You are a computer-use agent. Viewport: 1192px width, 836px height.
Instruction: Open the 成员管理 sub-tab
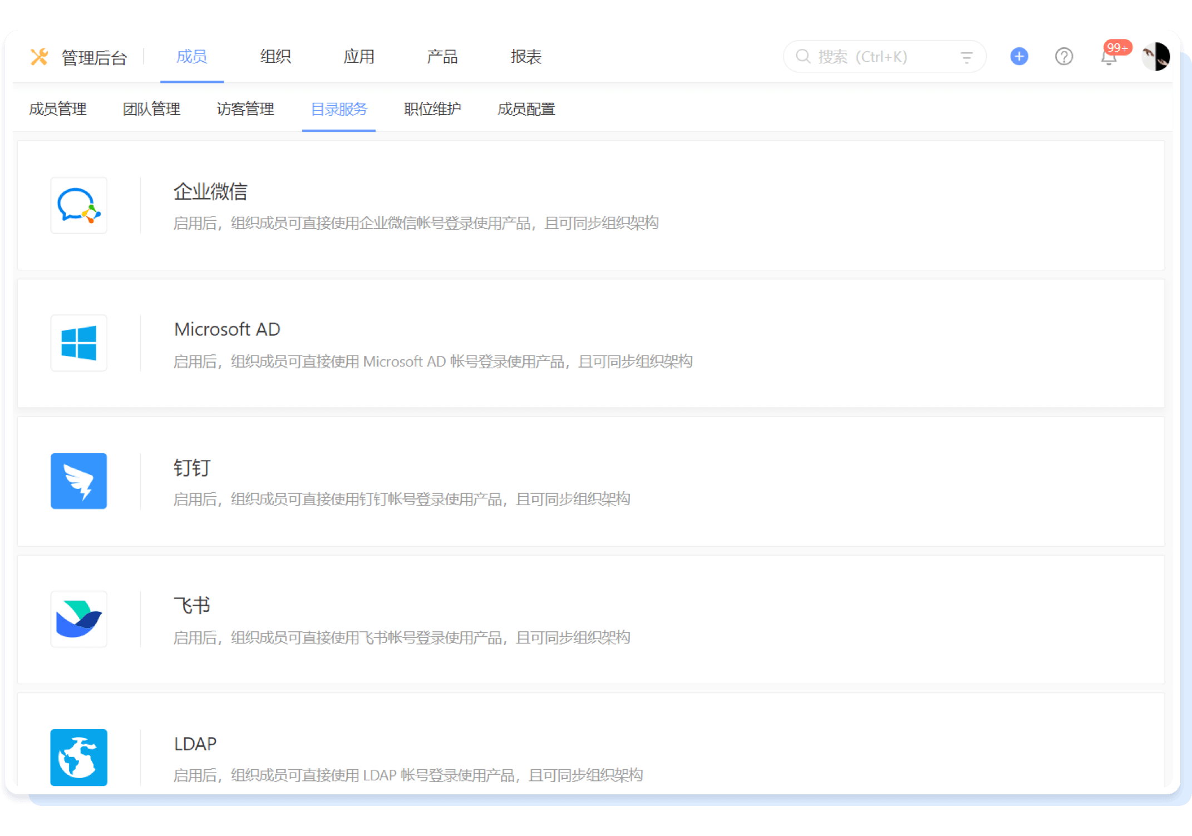(58, 109)
